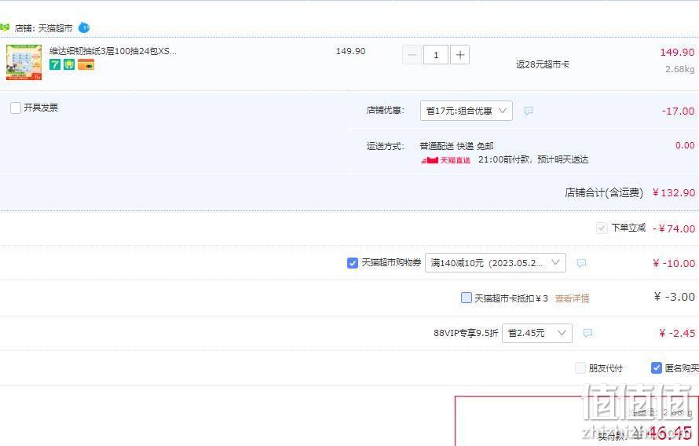Open the 维达细韧抽纸 product thumbnail
This screenshot has height=446, width=699.
coord(24,62)
